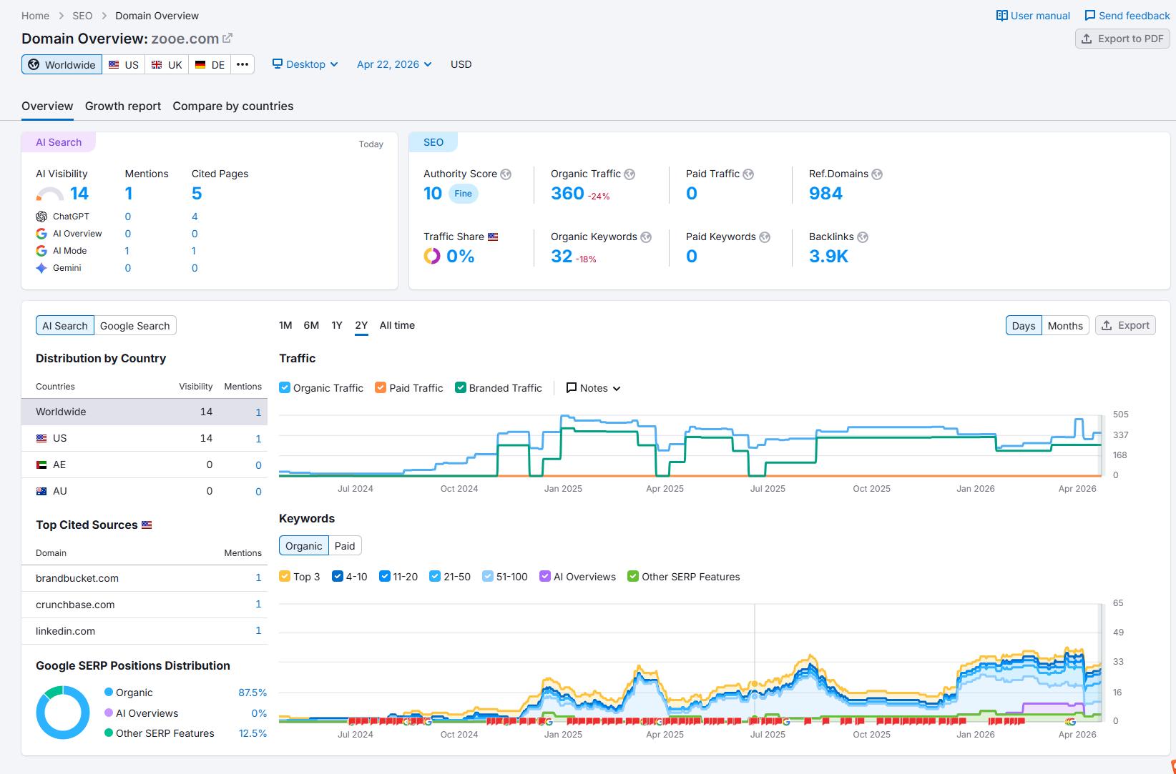Image resolution: width=1176 pixels, height=774 pixels.
Task: Select the DE database button
Action: (210, 64)
